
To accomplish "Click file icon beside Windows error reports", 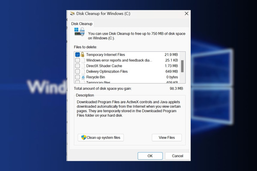I will point(83,60).
